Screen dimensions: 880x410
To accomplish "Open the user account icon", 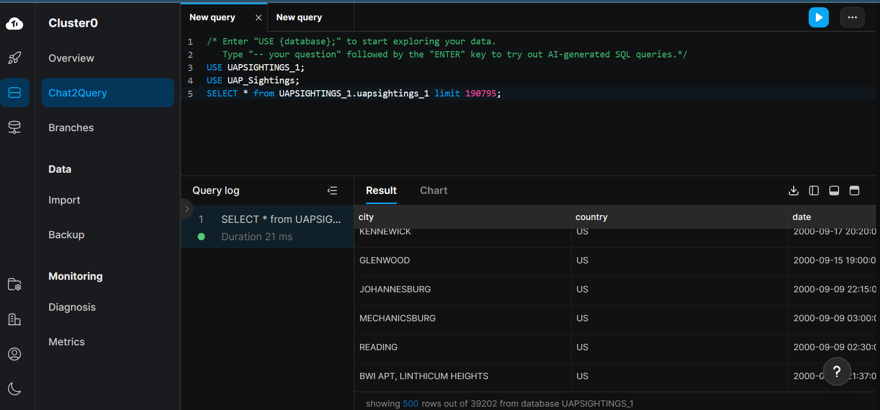I will coord(14,354).
